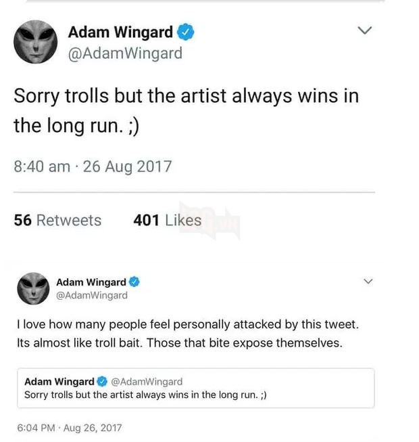This screenshot has height=442, width=419.
Task: Click second tweet text about troll bait
Action: click(x=188, y=334)
